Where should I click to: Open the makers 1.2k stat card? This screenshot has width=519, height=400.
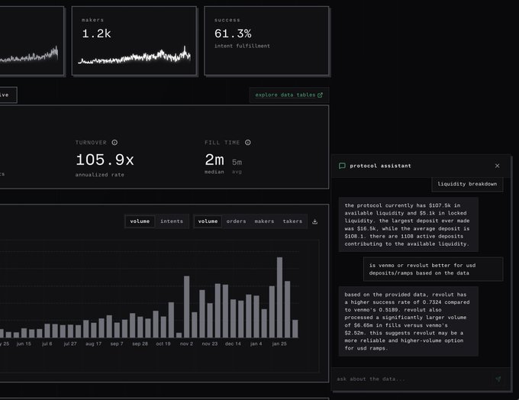tap(134, 41)
